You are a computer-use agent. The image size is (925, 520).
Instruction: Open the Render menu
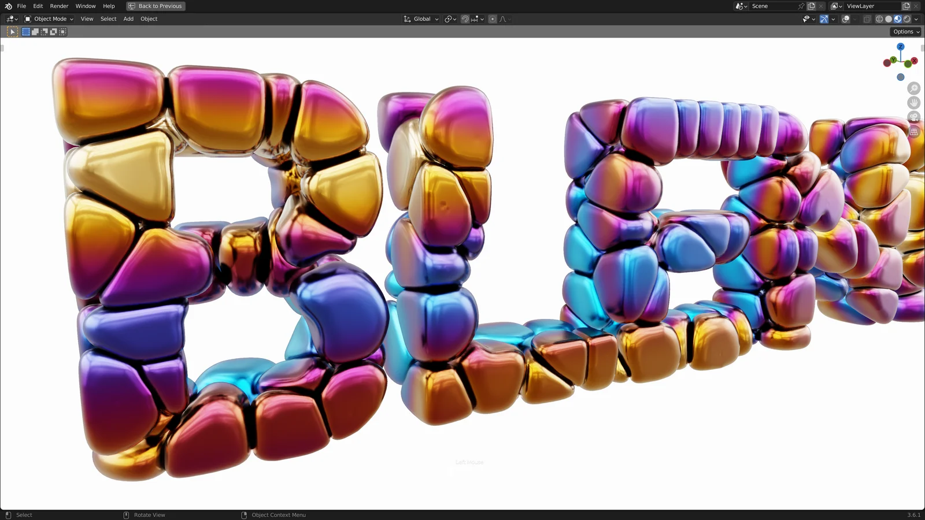click(58, 6)
